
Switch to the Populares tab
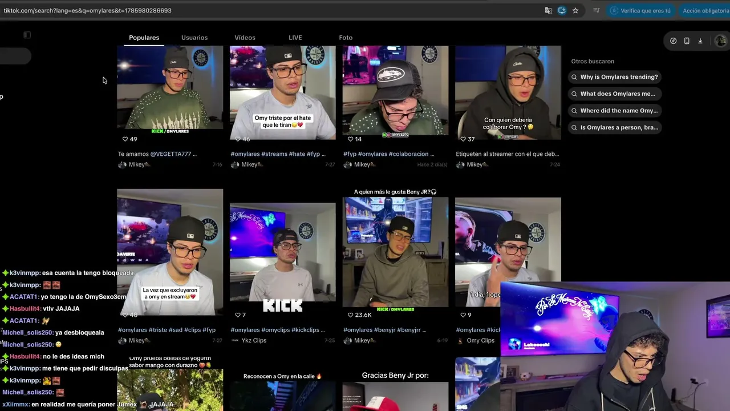point(144,38)
